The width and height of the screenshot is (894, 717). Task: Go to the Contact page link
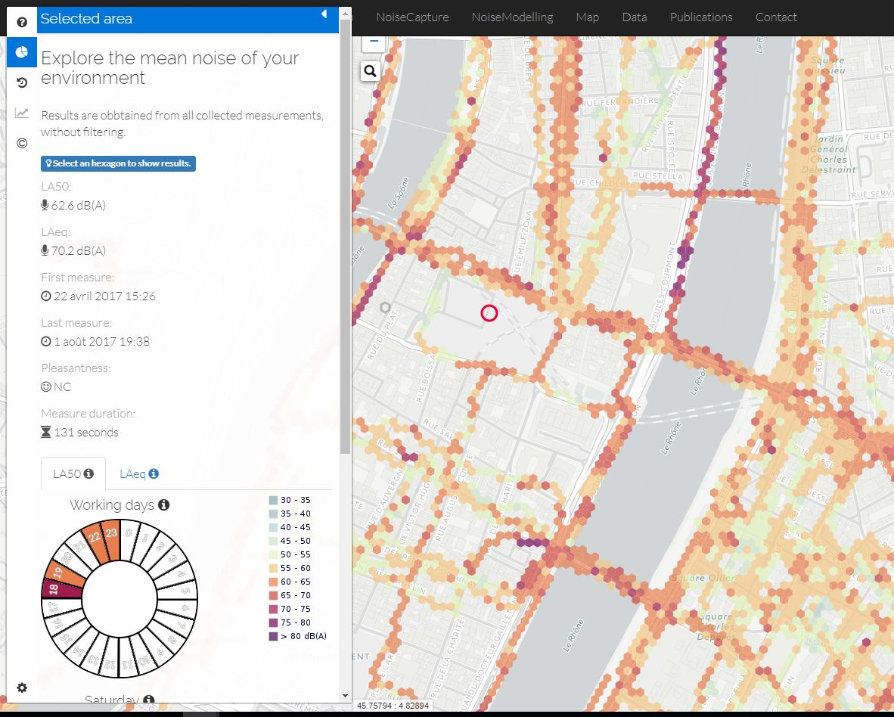(x=776, y=17)
